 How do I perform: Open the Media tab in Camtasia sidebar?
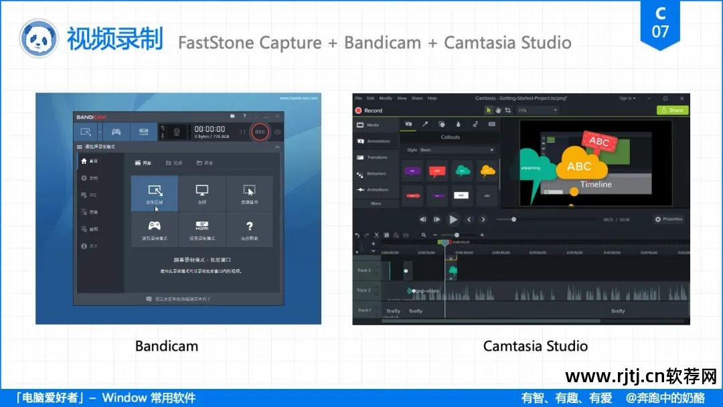[376, 125]
